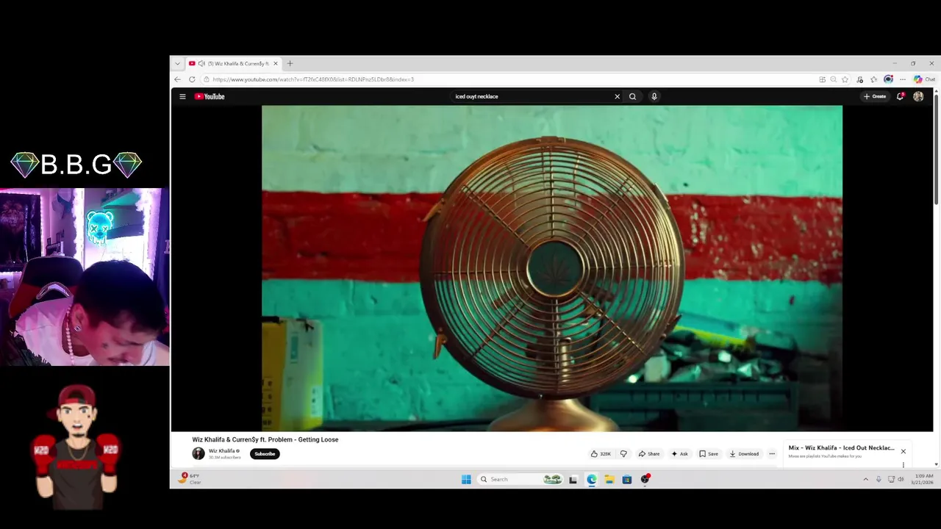Click the Windows taskbar Search box
Screen dimensions: 941x529
point(520,479)
